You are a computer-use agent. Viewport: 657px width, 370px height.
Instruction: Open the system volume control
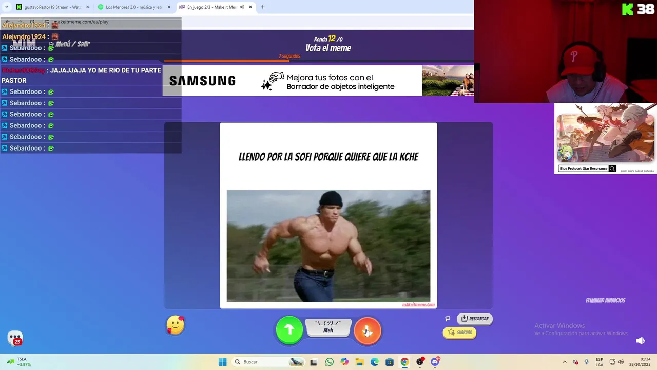coord(621,362)
